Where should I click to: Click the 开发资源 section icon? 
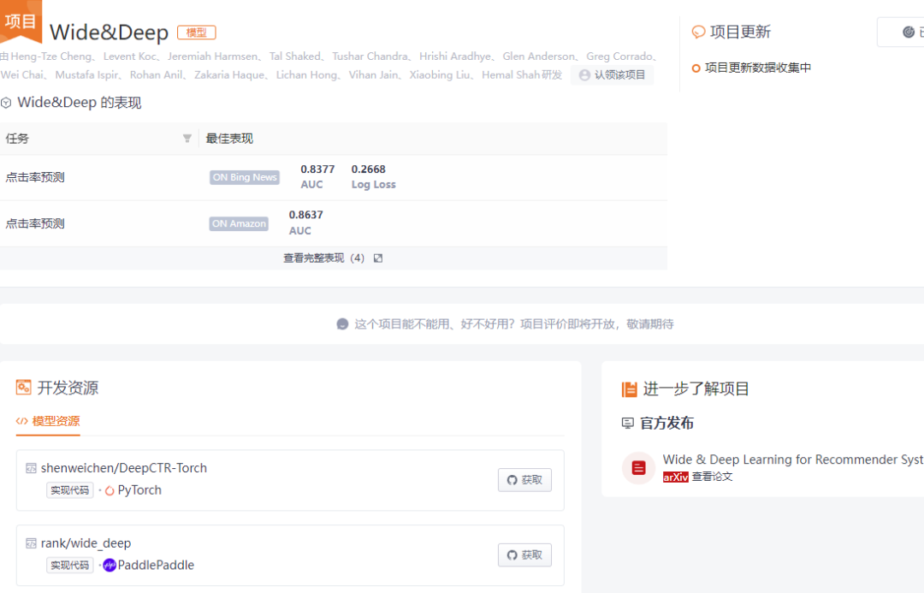tap(24, 388)
